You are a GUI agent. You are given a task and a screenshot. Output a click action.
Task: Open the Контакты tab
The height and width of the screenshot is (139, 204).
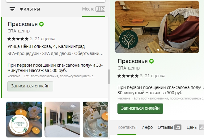[127, 127]
